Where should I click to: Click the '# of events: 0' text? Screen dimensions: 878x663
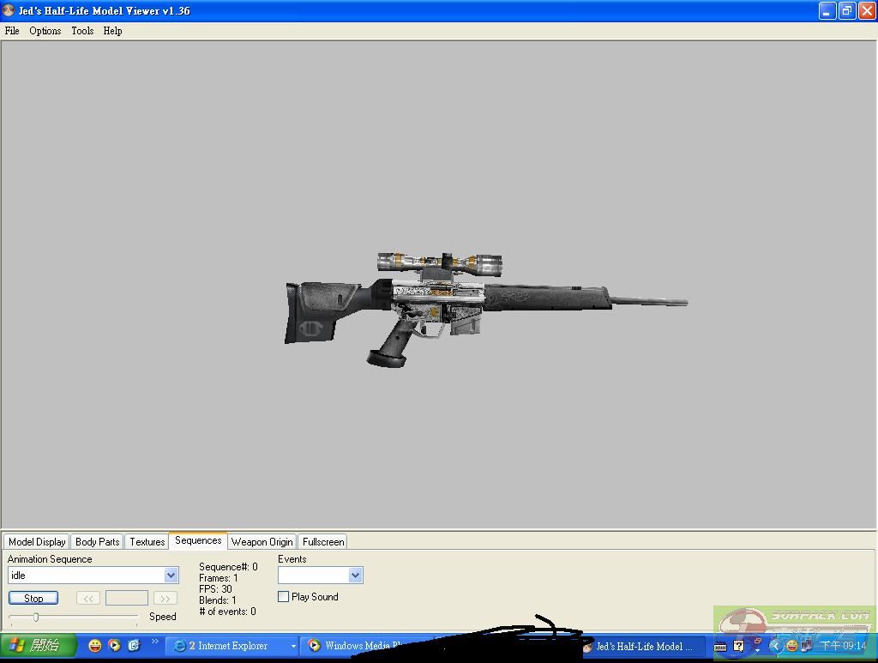click(x=227, y=612)
